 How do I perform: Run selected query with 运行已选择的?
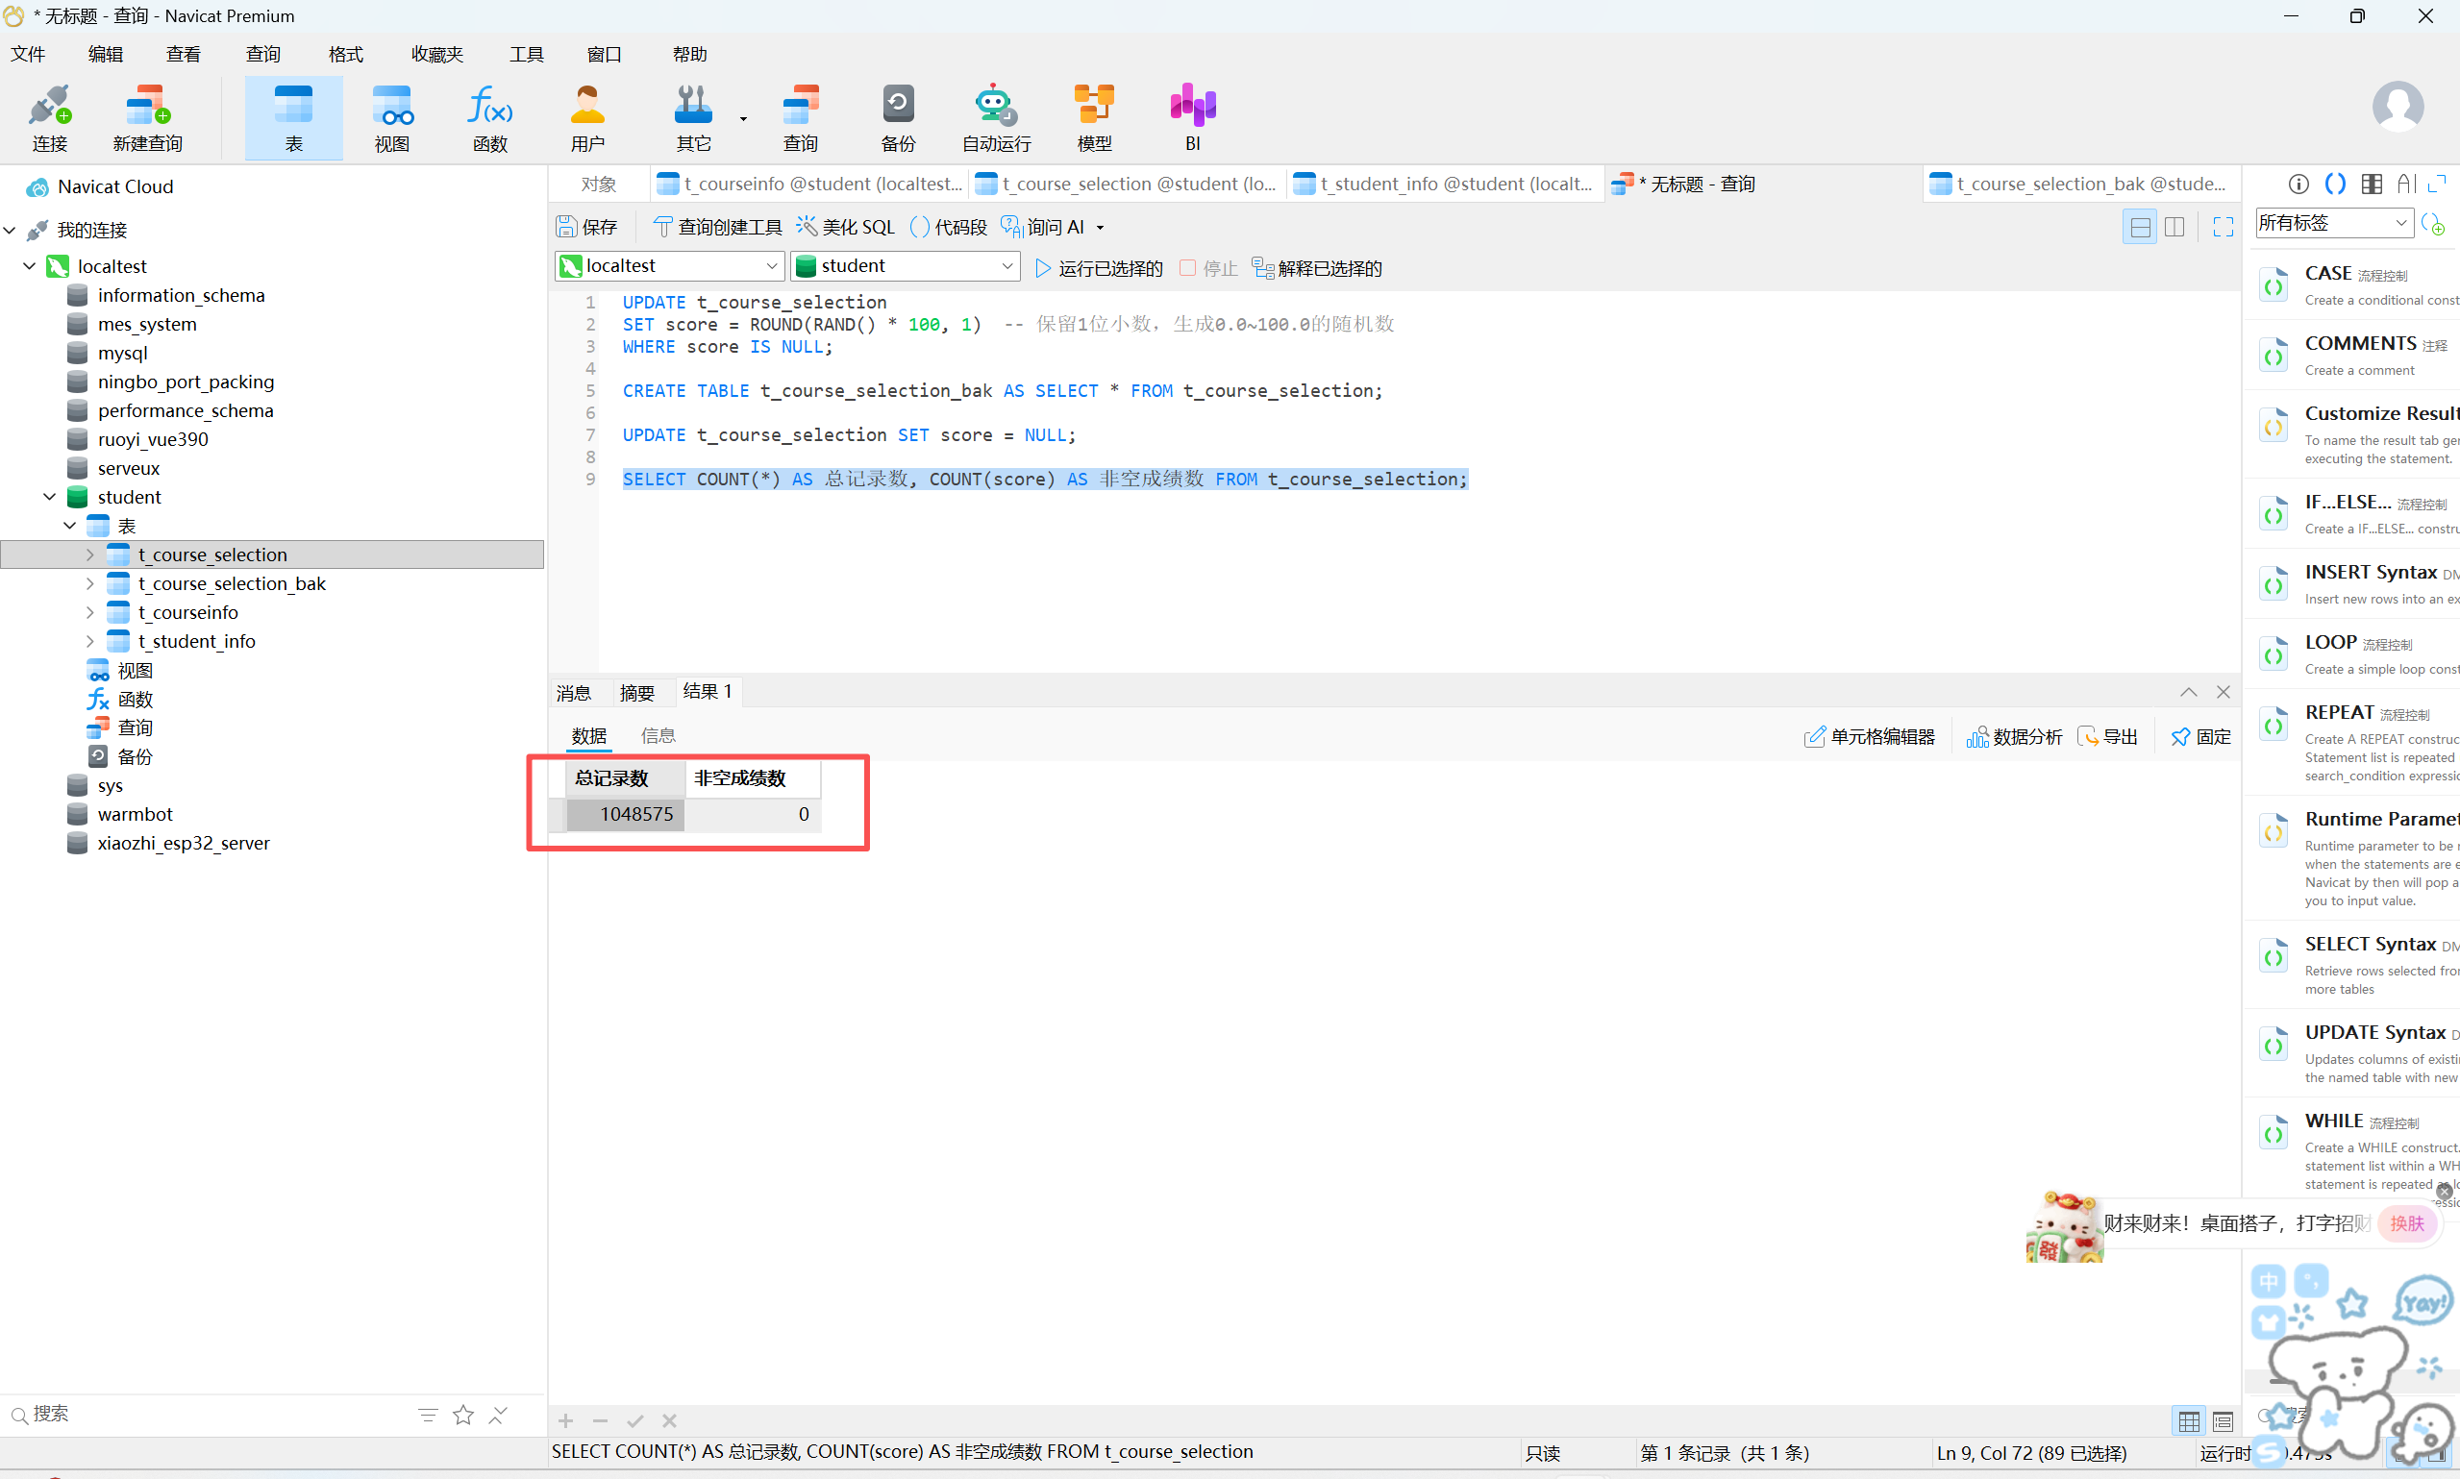(1099, 268)
